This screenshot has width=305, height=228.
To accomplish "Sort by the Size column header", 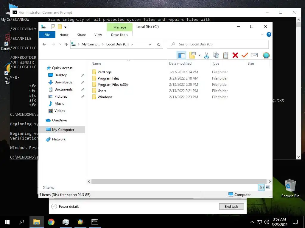I will tap(258, 64).
